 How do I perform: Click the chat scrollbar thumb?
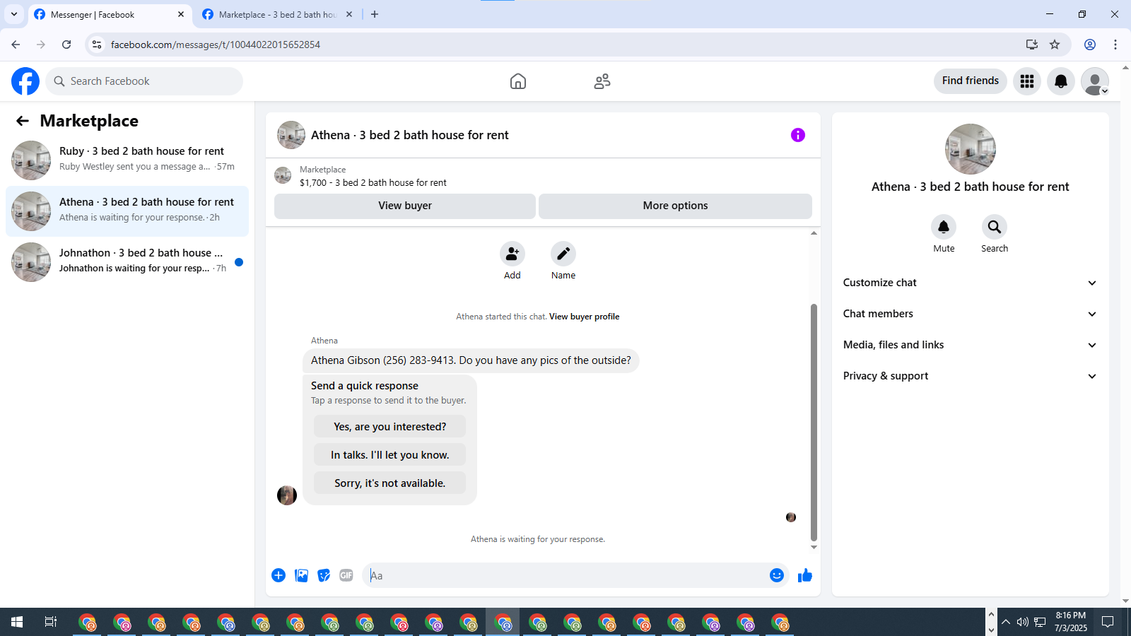click(x=814, y=422)
